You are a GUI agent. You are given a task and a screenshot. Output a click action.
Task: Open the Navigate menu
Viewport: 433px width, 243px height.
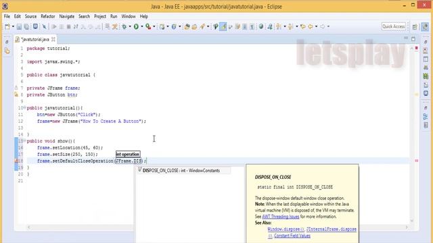coord(67,16)
